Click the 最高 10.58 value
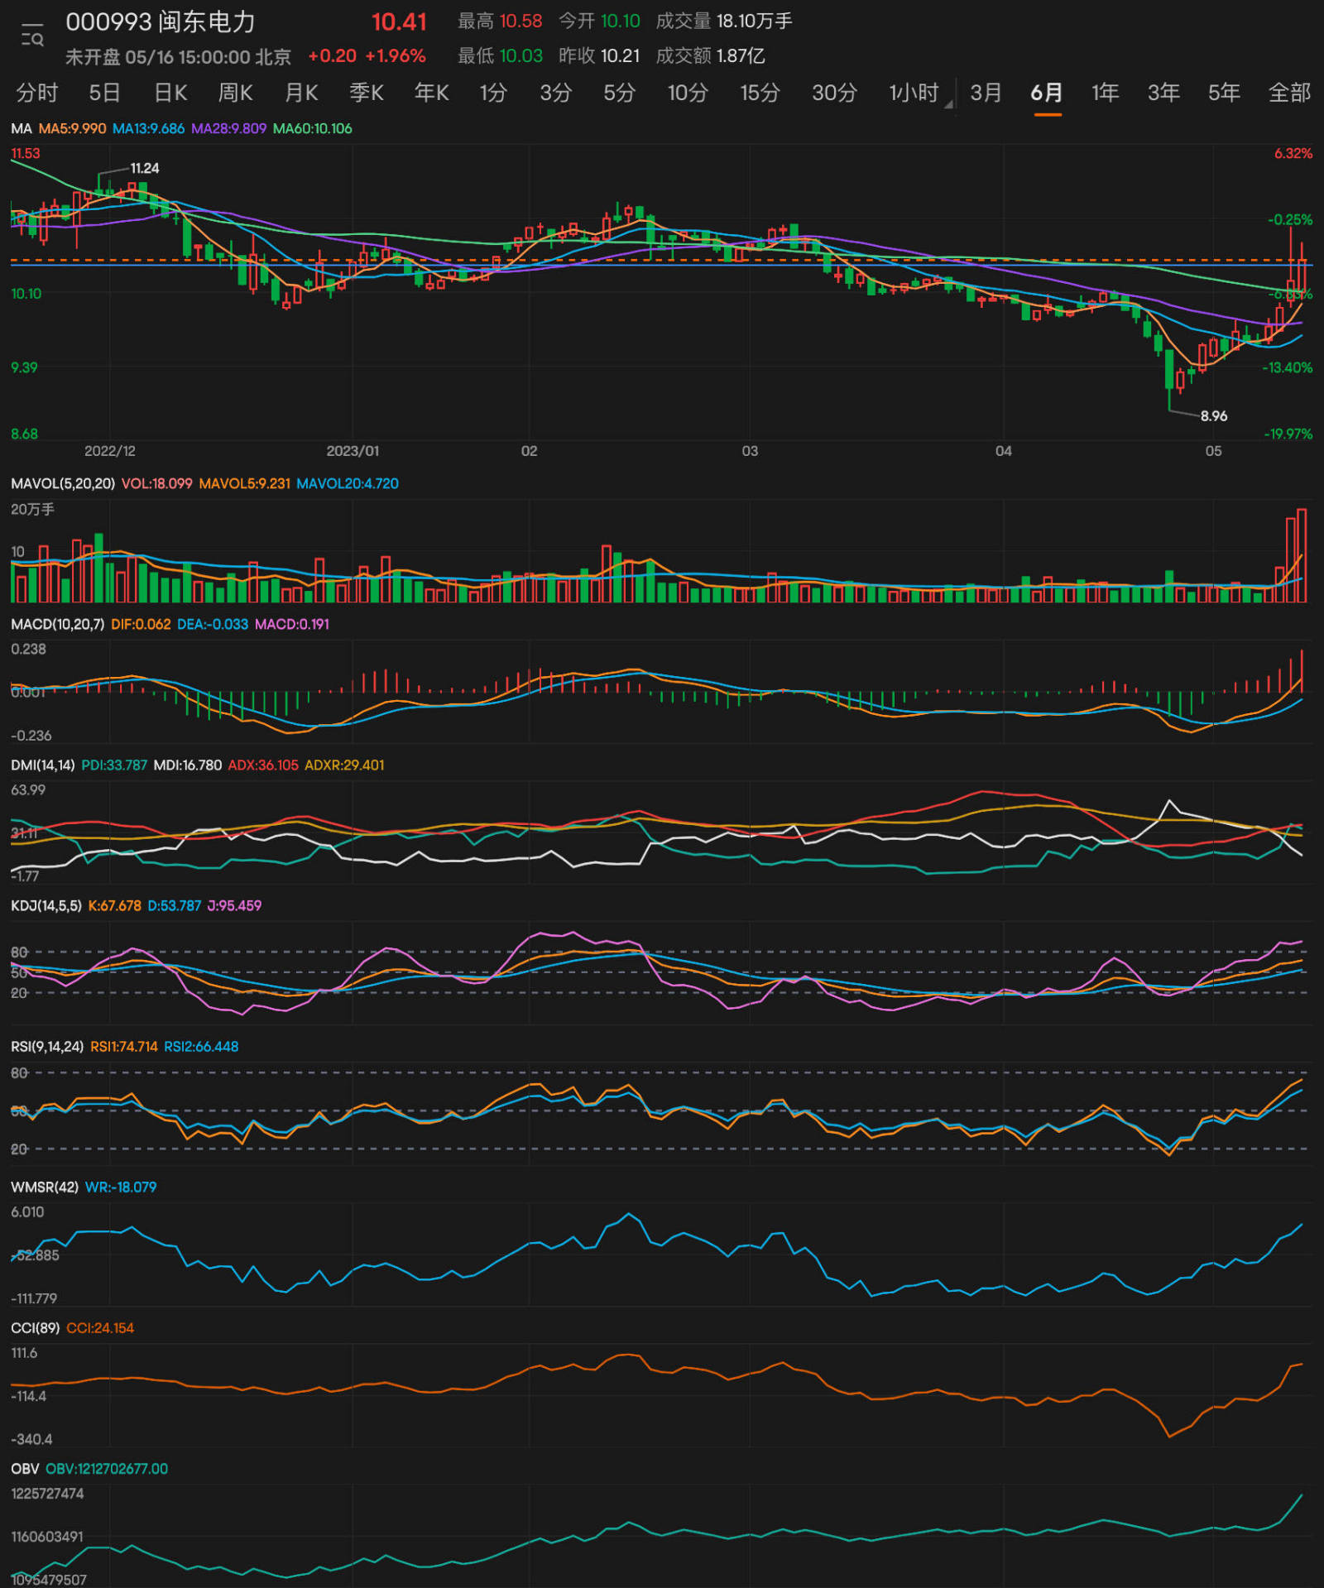 500,22
